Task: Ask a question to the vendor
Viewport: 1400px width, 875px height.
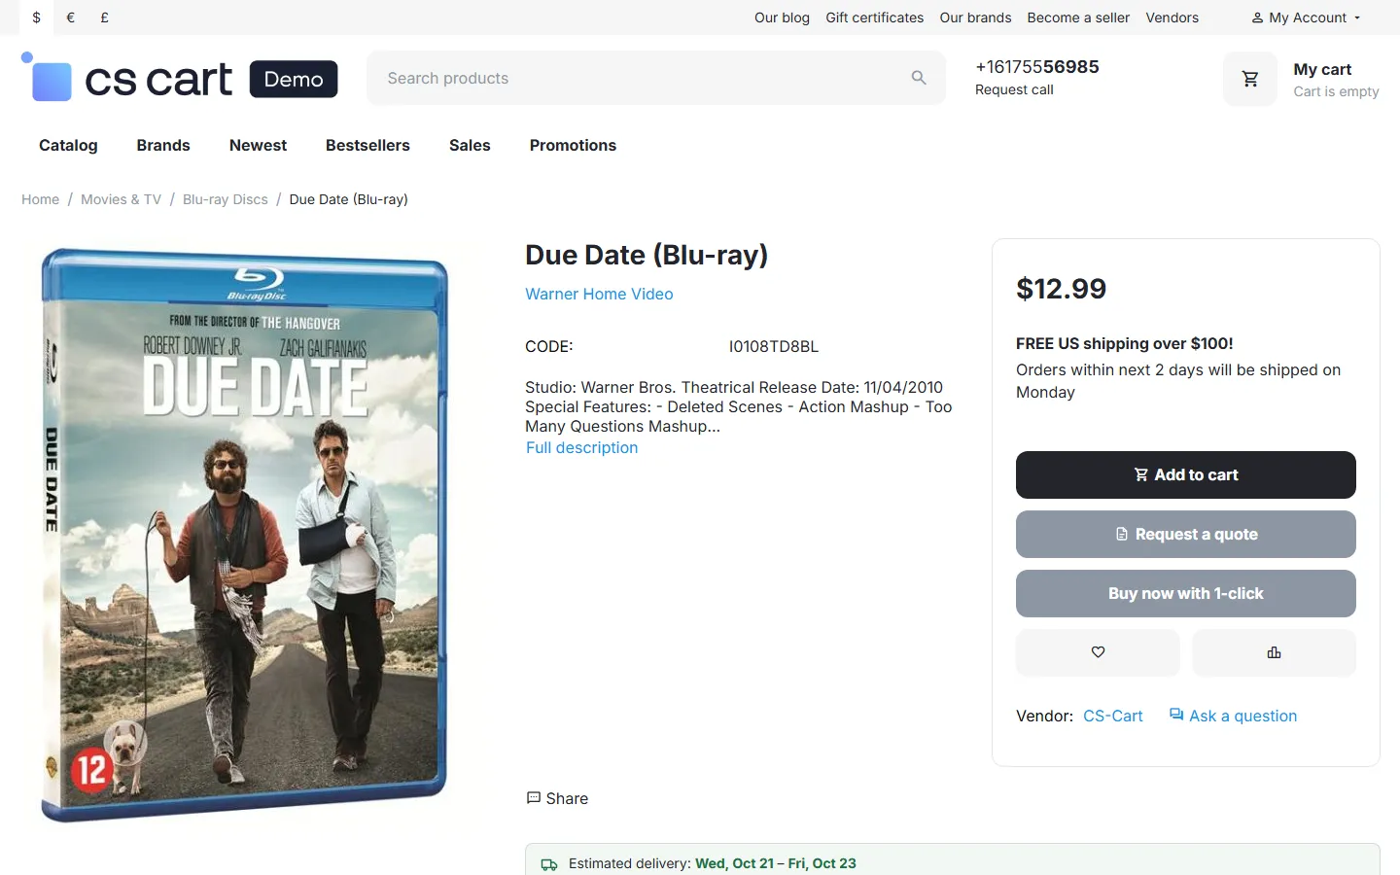Action: tap(1233, 716)
